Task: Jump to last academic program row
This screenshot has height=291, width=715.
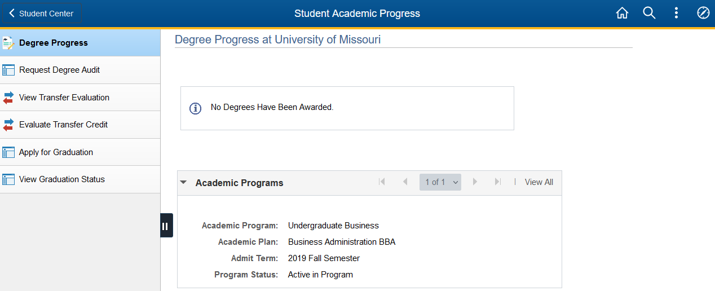Action: (x=497, y=182)
